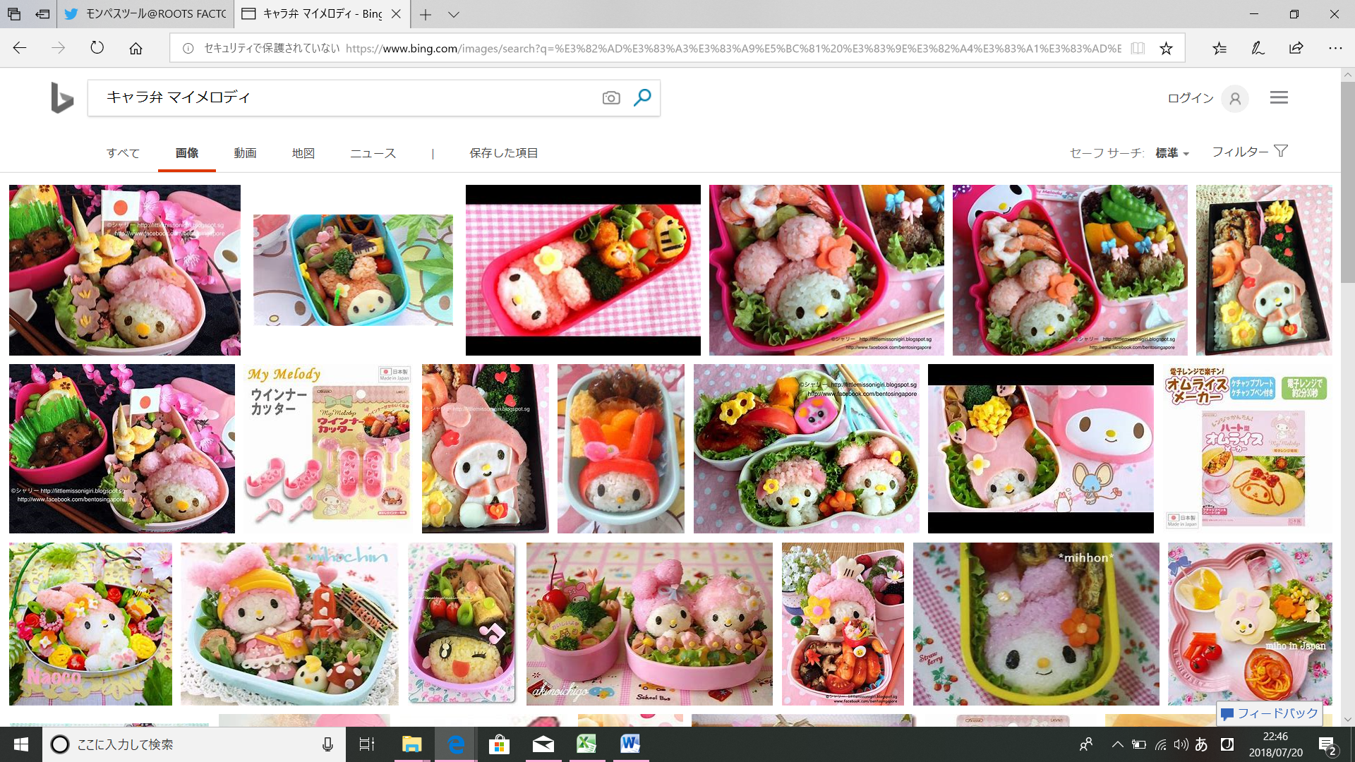The height and width of the screenshot is (762, 1355).
Task: Open the tab list chevron dropdown
Action: point(454,14)
